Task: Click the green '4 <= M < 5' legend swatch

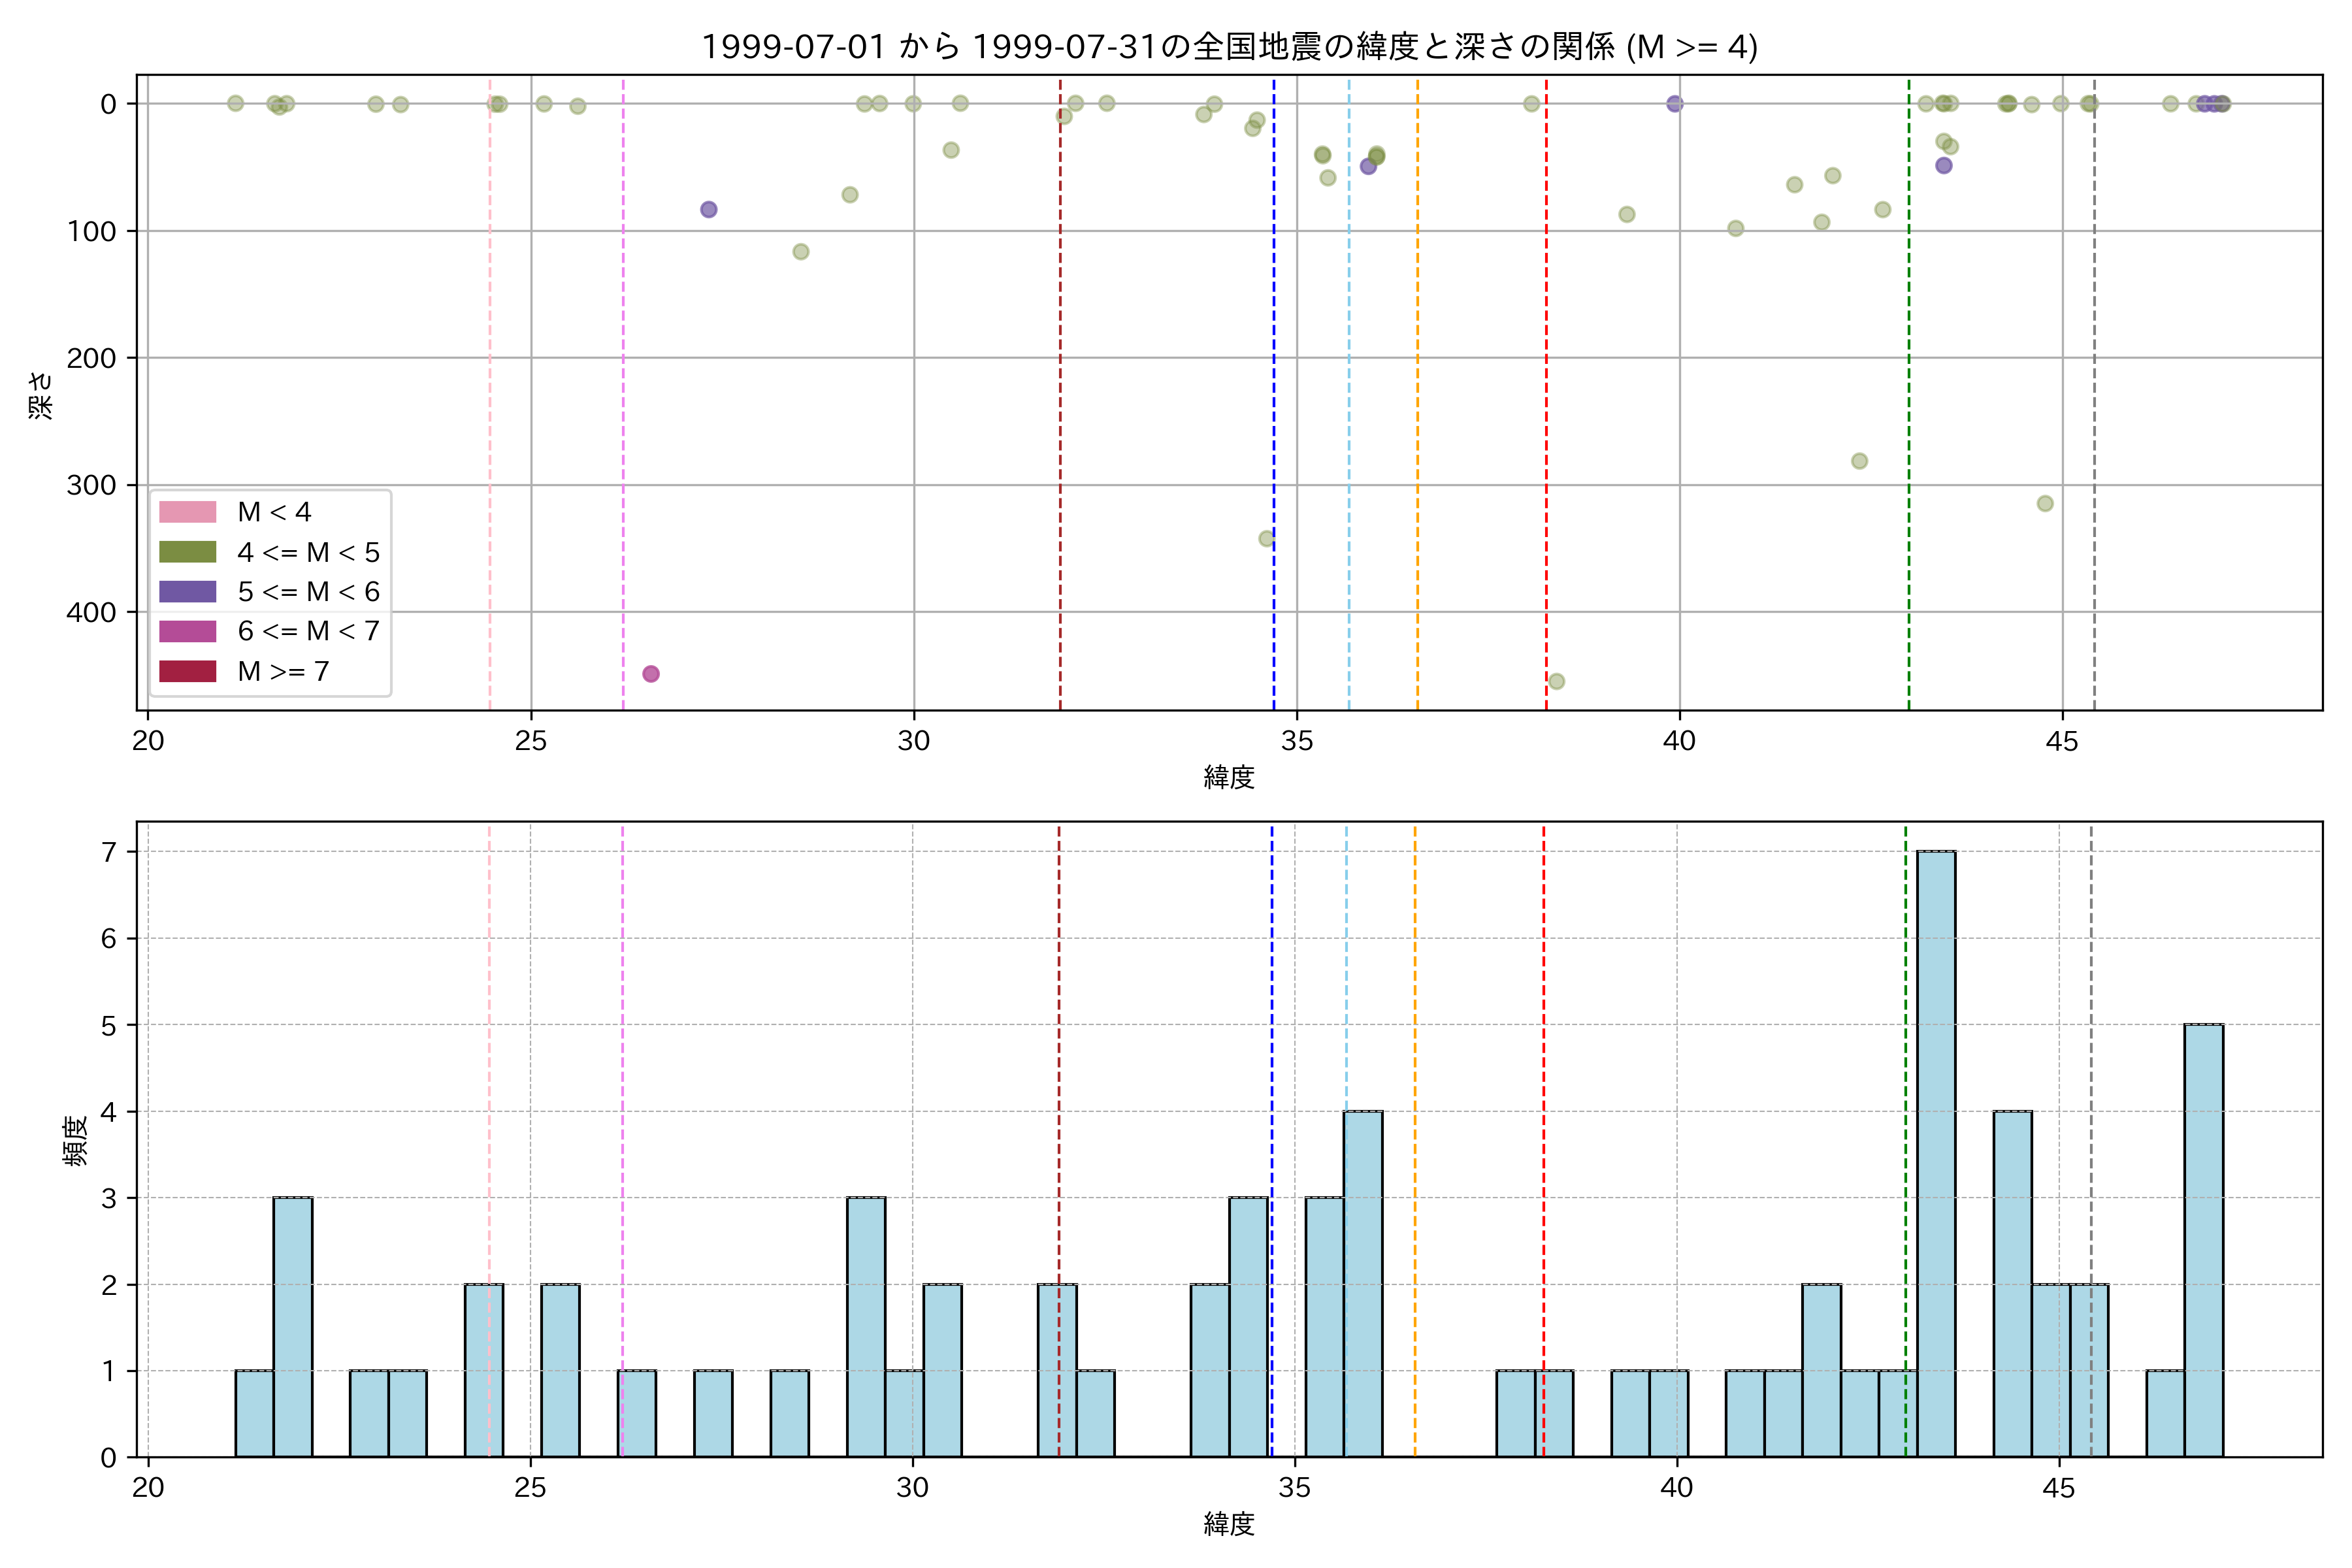Action: pos(187,552)
